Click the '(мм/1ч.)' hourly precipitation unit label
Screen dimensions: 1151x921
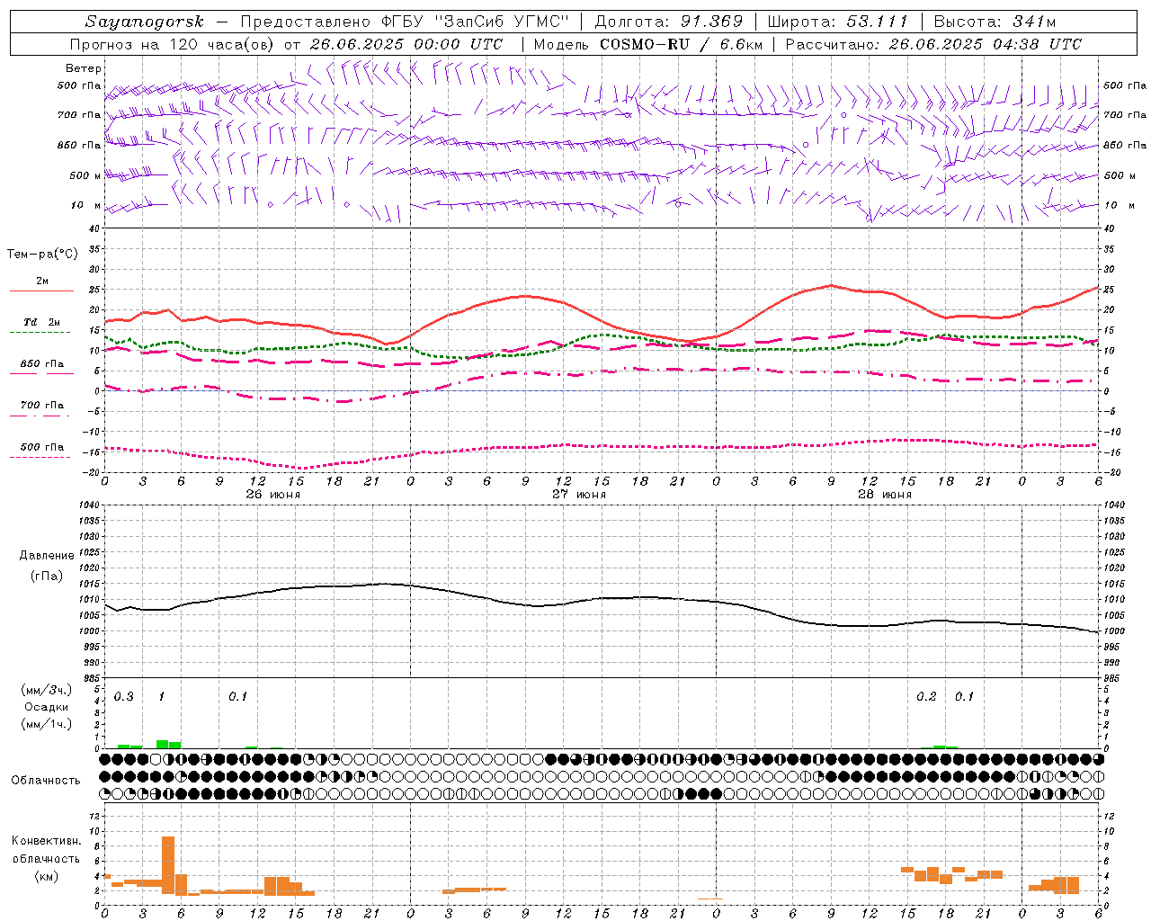47,724
